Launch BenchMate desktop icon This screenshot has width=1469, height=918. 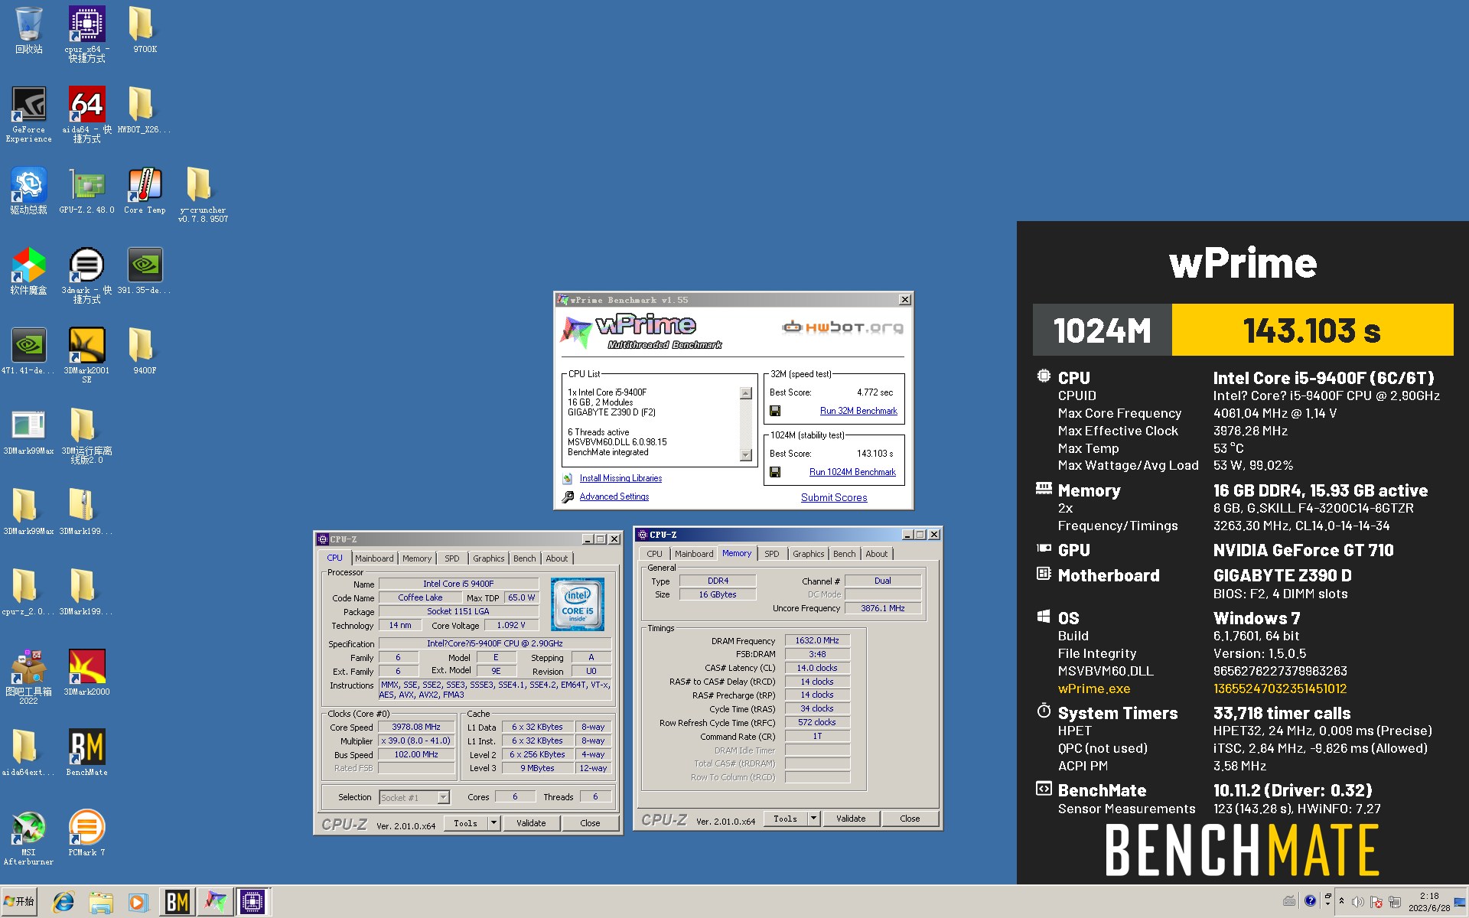[x=86, y=754]
